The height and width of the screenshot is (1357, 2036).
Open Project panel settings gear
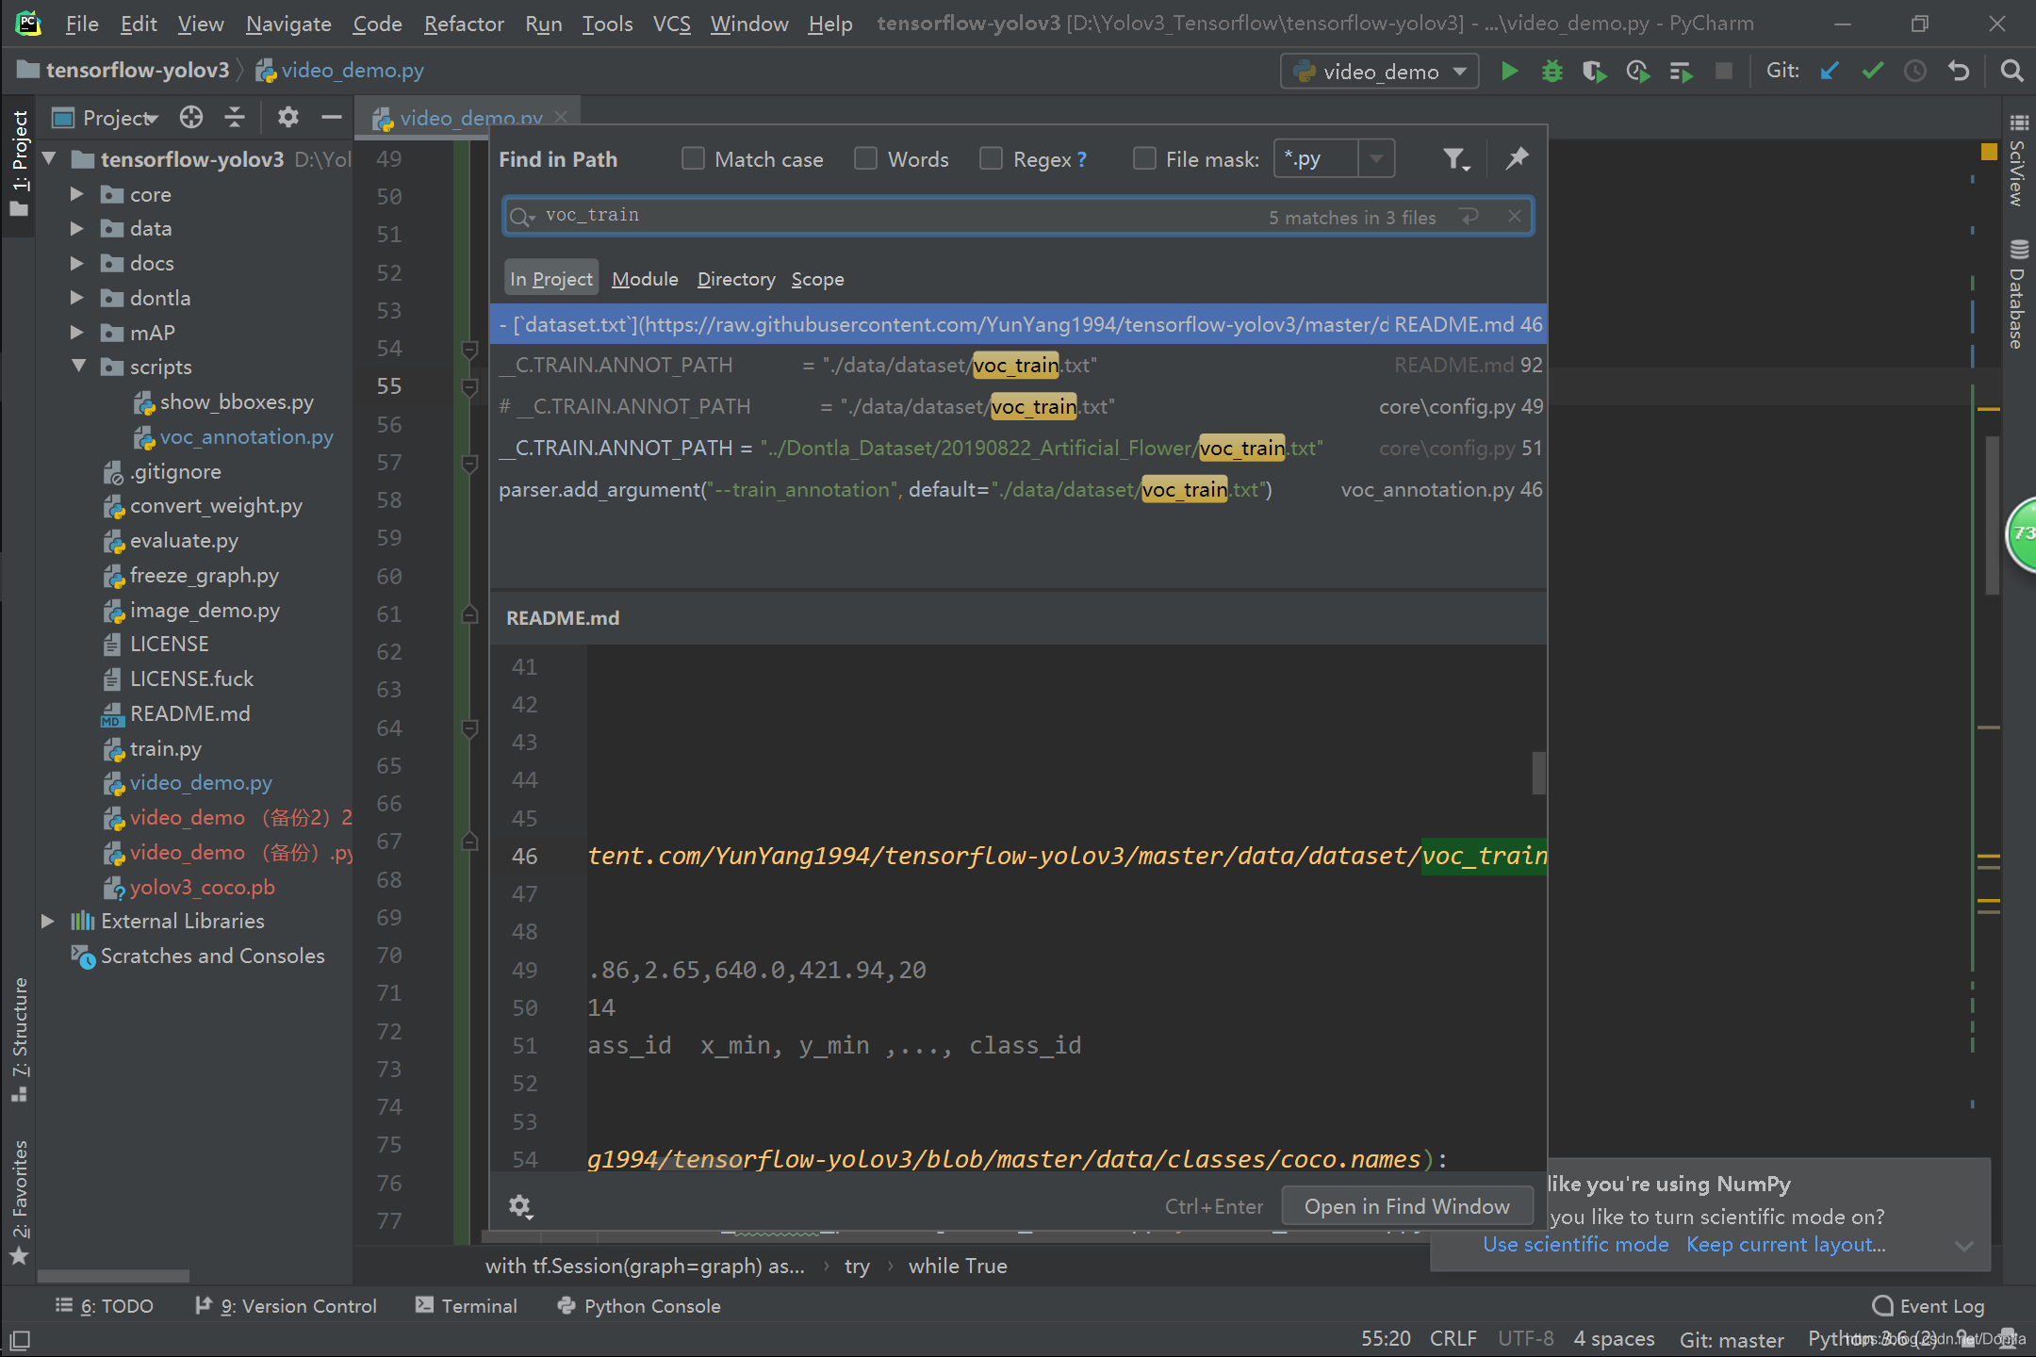point(287,117)
